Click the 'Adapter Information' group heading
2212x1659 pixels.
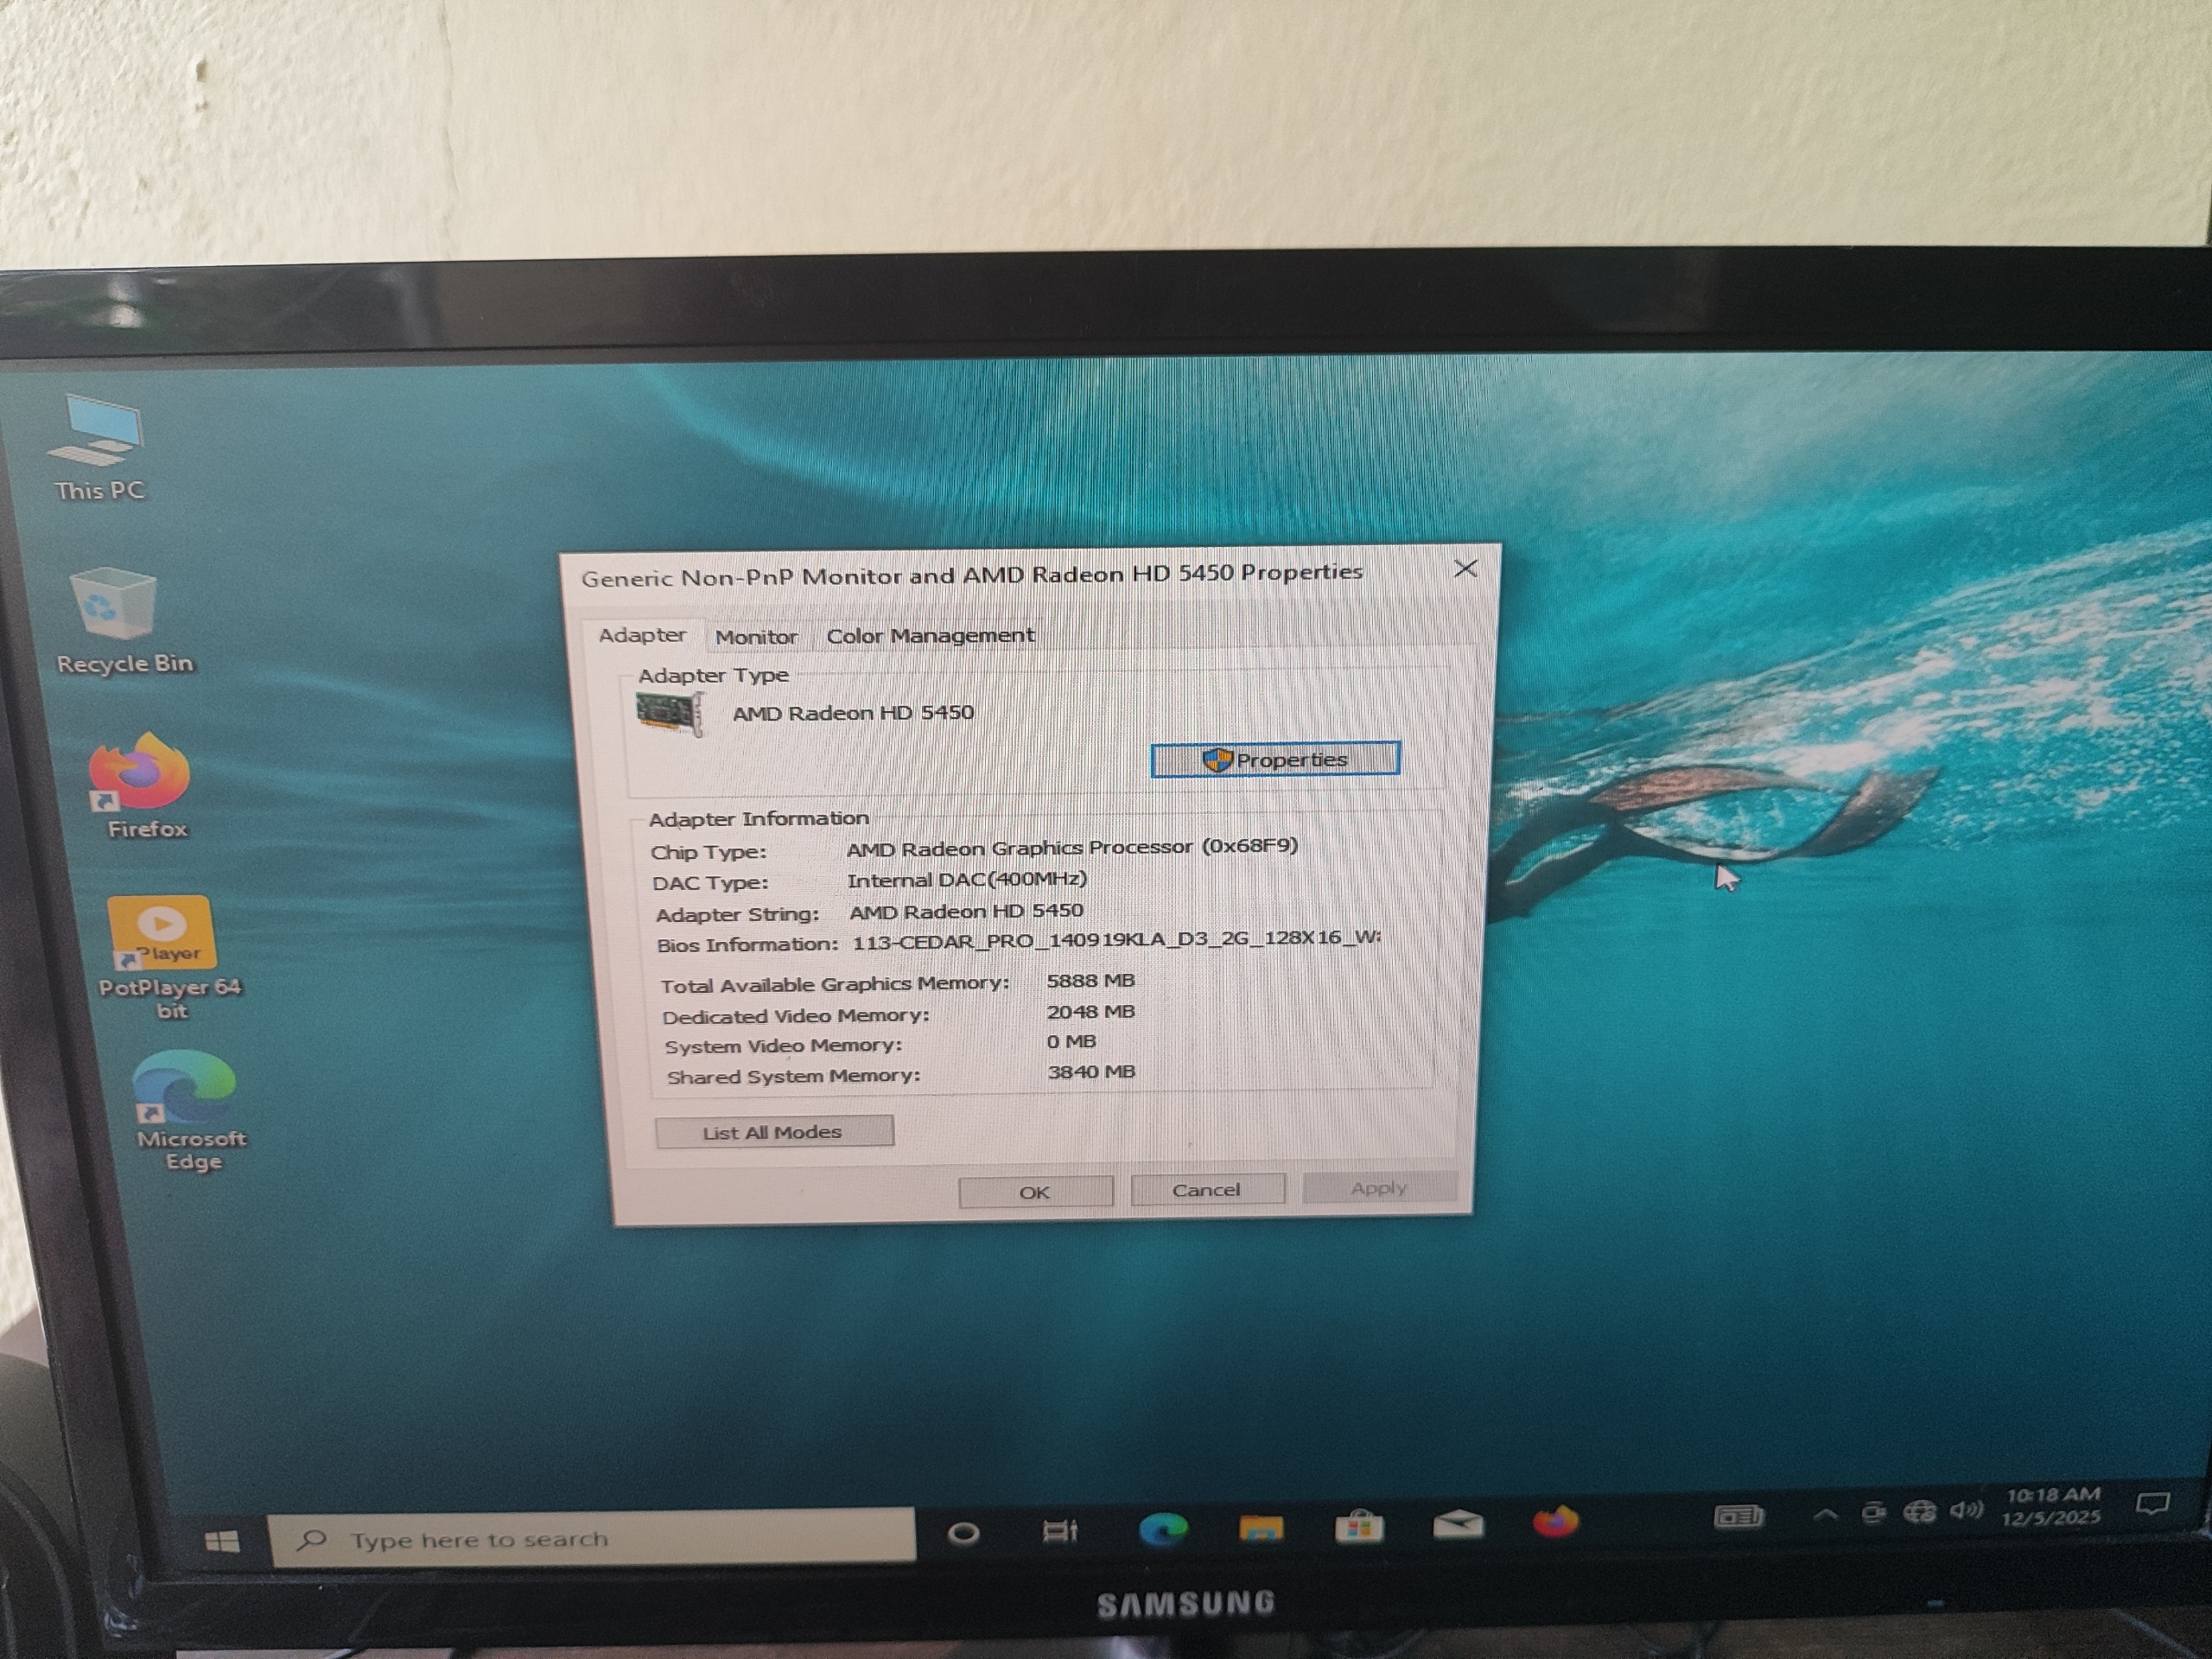[758, 819]
